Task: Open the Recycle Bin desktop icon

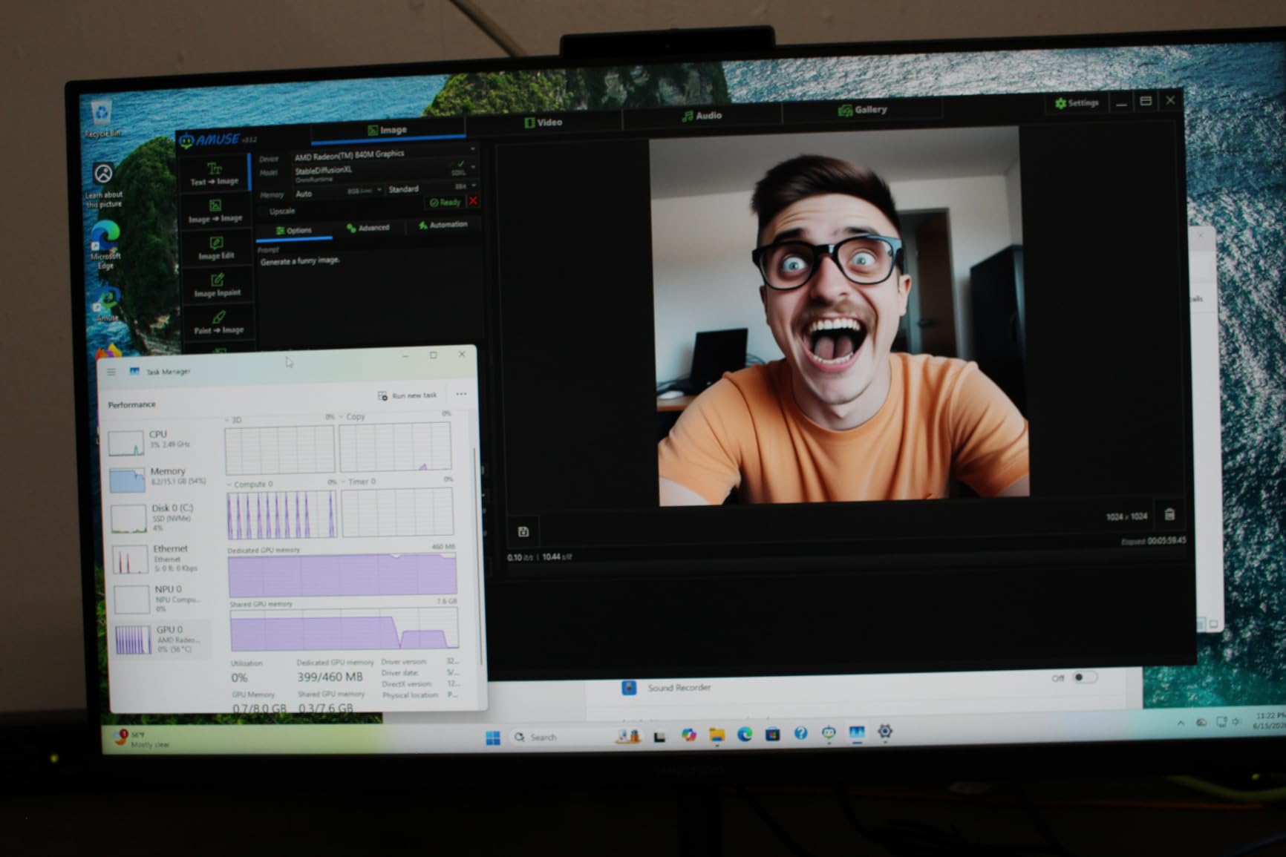Action: tap(102, 119)
